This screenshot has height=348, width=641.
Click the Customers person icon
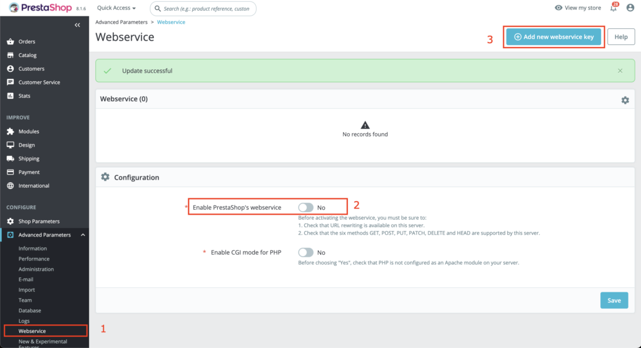click(10, 69)
